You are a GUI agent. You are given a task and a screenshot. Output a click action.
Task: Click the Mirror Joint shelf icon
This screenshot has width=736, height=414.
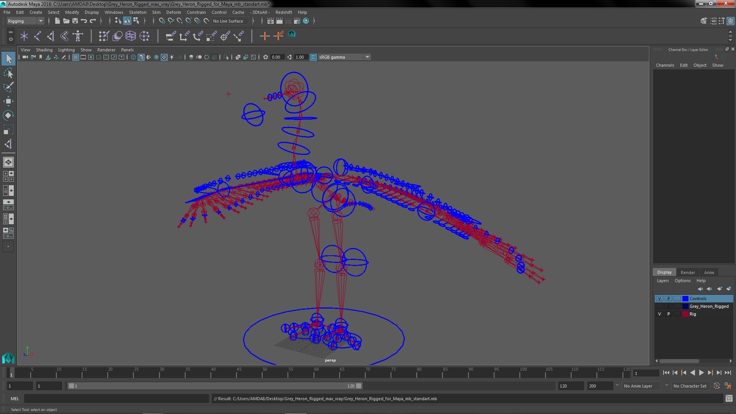[64, 36]
